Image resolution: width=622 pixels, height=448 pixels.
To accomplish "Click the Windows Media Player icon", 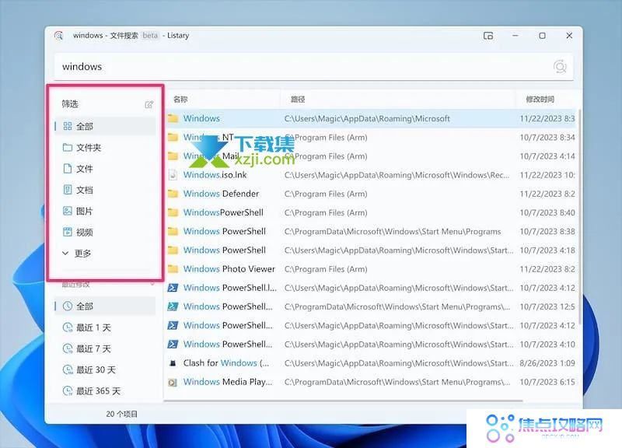I will [173, 382].
